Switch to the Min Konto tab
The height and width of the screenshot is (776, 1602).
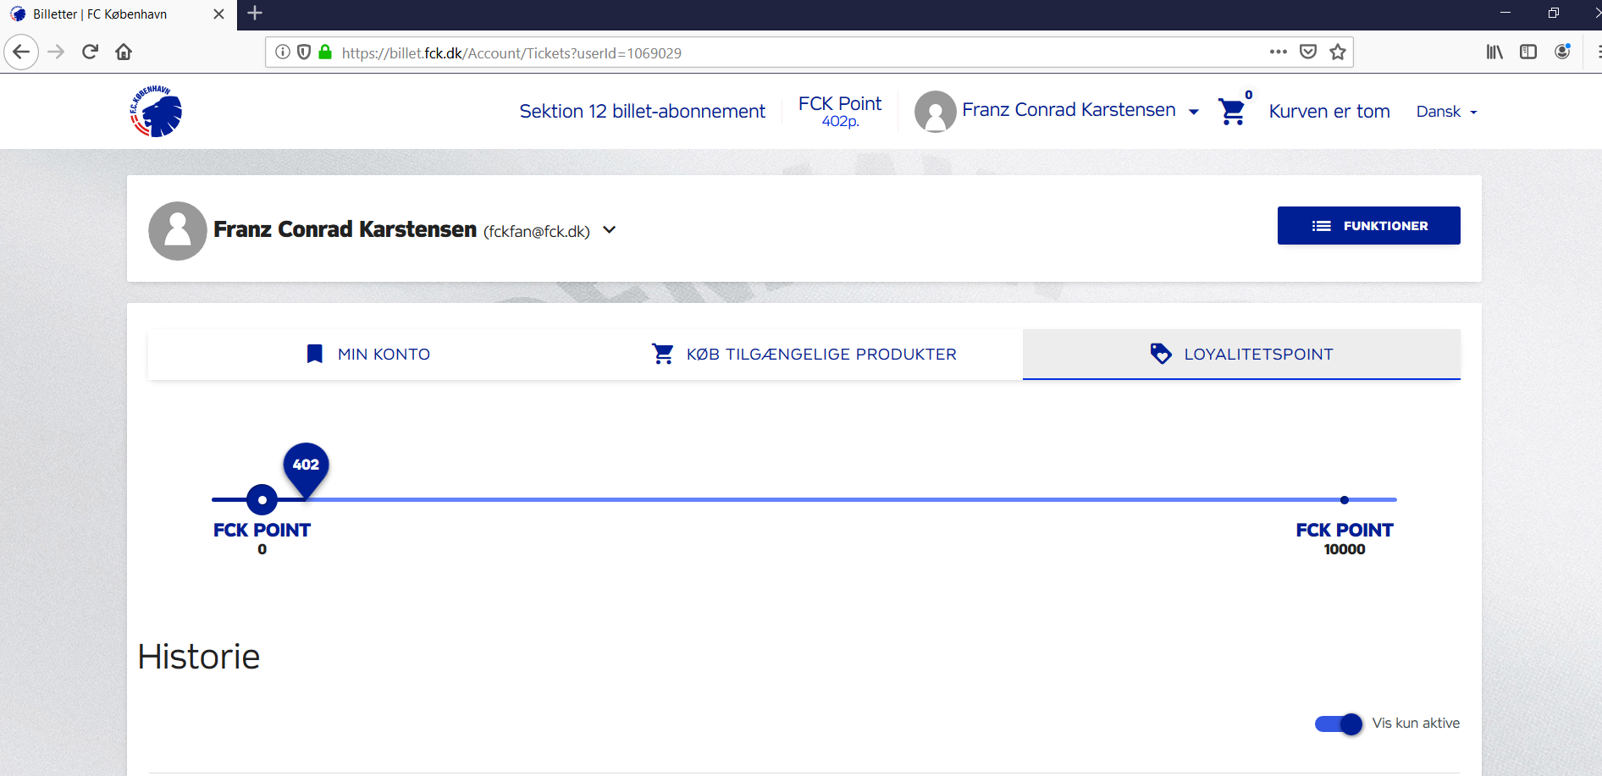[x=383, y=354]
